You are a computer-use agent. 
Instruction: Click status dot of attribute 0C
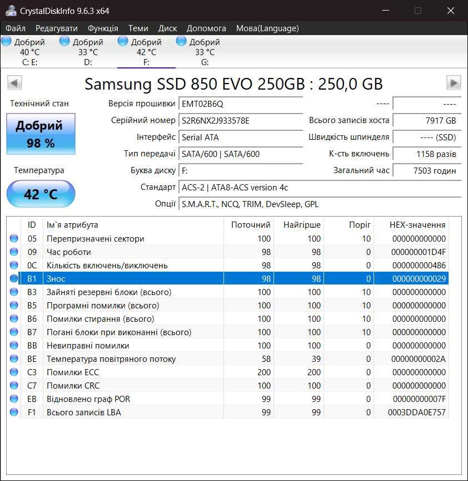(14, 265)
